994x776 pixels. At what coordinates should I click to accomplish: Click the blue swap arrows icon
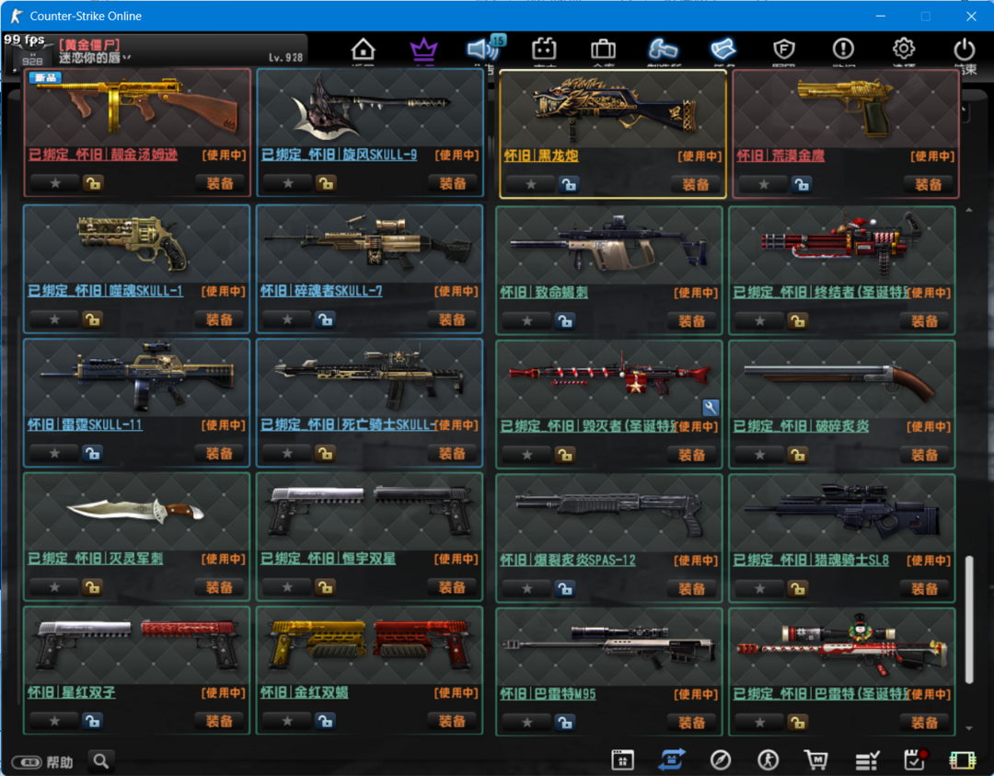tap(672, 759)
